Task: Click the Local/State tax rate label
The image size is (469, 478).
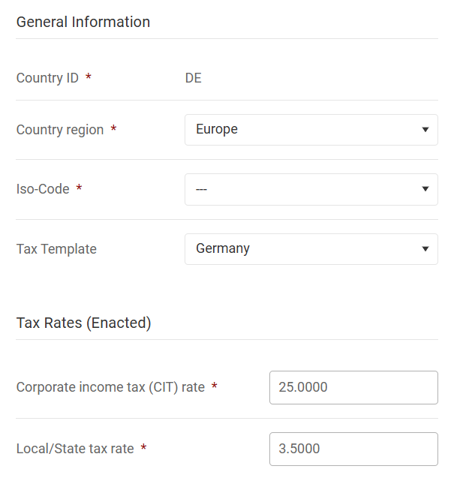Action: (x=75, y=449)
